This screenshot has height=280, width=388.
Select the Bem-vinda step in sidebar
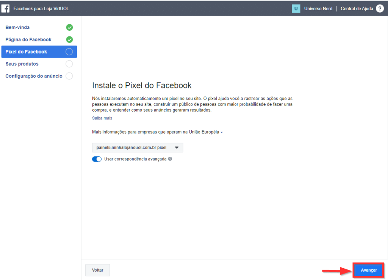coord(17,27)
